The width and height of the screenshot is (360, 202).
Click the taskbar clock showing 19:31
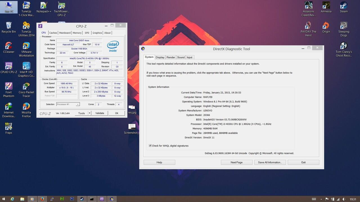click(353, 199)
